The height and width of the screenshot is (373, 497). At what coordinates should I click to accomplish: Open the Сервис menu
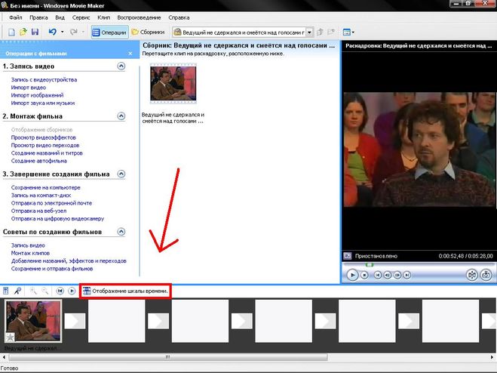point(81,17)
